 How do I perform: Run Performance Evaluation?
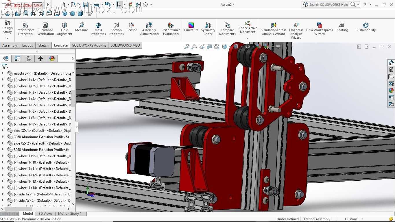pyautogui.click(x=171, y=29)
